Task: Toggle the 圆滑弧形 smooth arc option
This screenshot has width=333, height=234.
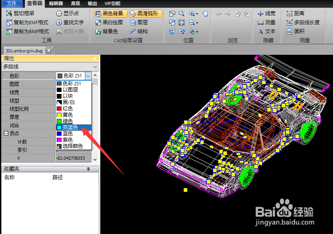Action: click(146, 13)
